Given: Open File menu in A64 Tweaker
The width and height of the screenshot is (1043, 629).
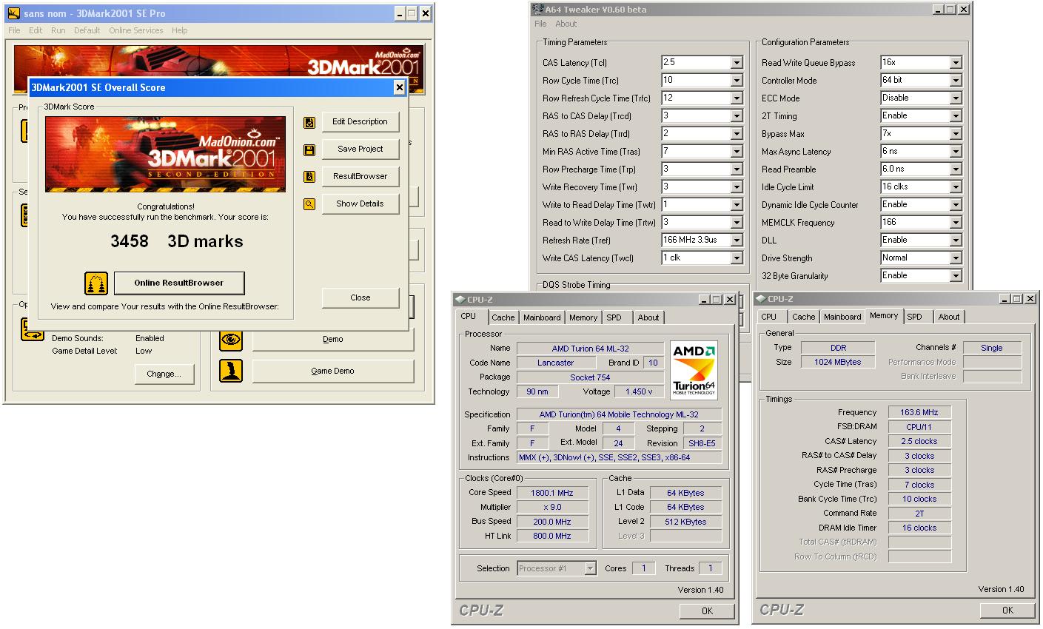Looking at the screenshot, I should [541, 24].
